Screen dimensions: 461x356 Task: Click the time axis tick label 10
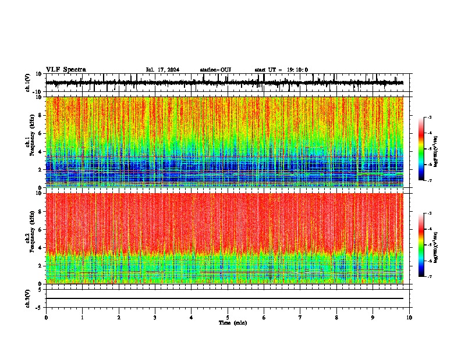coord(409,318)
